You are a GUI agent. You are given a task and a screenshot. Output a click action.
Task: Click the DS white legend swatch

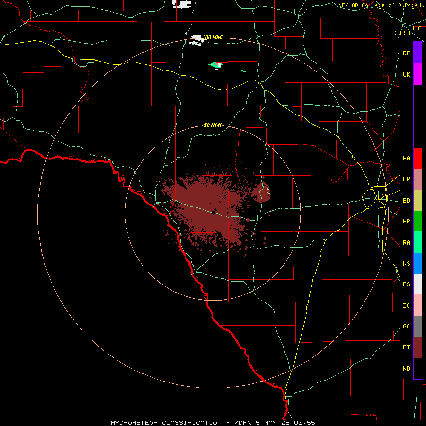tap(418, 284)
